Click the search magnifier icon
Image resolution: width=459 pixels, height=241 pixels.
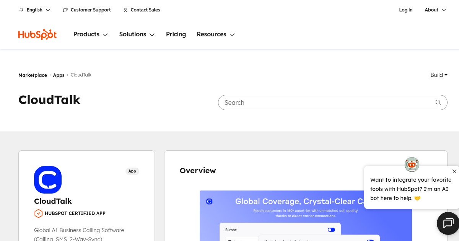(x=438, y=103)
